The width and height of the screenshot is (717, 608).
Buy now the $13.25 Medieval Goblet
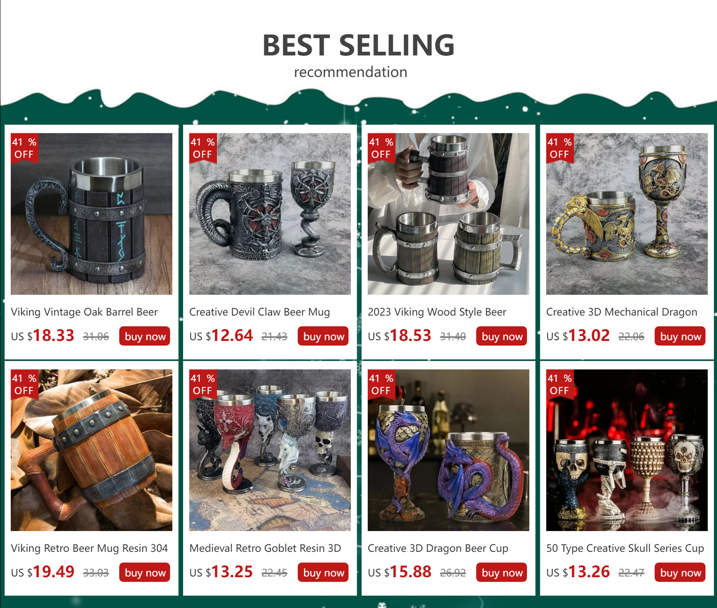tap(324, 572)
